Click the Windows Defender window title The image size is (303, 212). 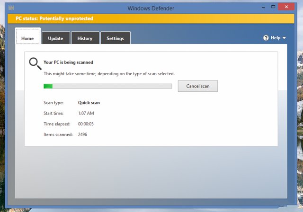[x=151, y=9]
